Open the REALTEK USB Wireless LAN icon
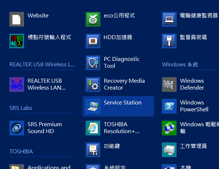The width and height of the screenshot is (219, 169). (x=17, y=84)
